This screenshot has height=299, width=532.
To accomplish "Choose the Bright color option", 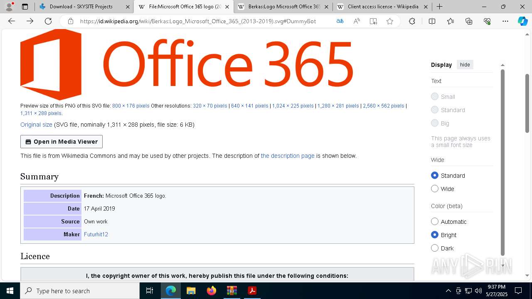I will point(435,235).
